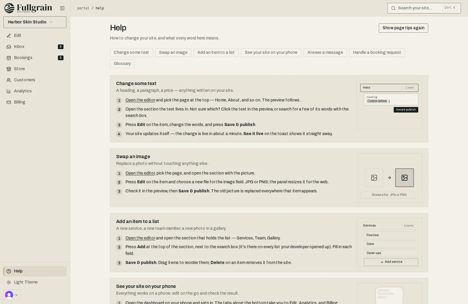Click the Help question mark icon
The width and height of the screenshot is (468, 304).
coord(9,271)
